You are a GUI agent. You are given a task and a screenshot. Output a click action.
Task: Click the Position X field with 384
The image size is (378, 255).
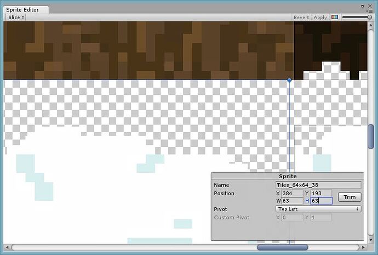(292, 193)
